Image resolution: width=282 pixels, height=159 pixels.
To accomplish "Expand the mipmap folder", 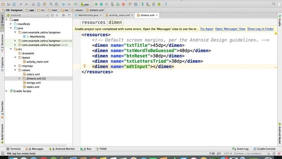I will (15, 66).
